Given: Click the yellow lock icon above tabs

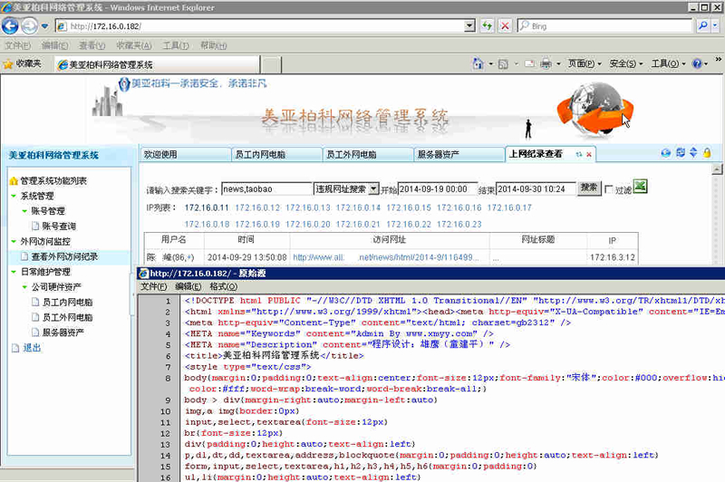Looking at the screenshot, I should (x=707, y=153).
